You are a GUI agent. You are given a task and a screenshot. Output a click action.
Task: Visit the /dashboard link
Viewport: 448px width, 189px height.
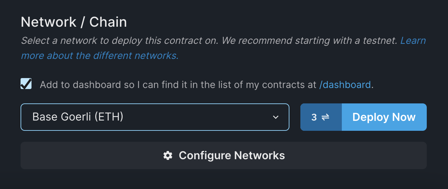[345, 85]
